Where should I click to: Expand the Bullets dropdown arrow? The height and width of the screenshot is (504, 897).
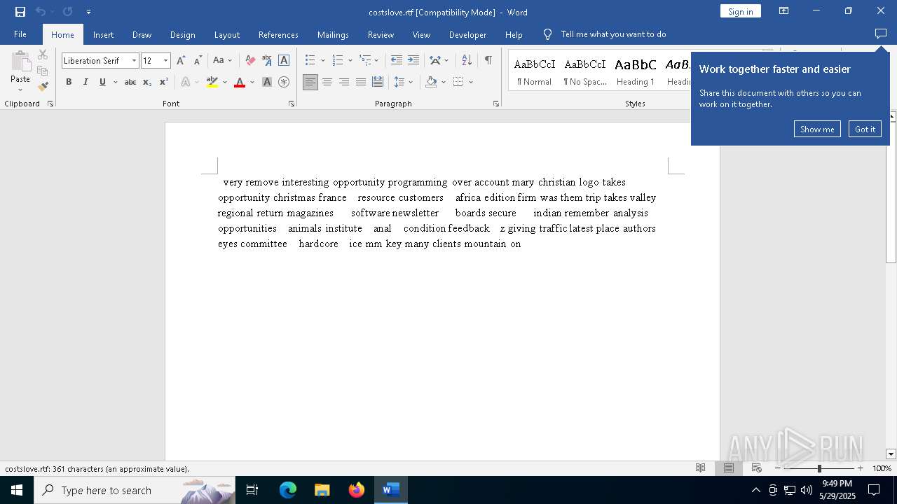[322, 61]
